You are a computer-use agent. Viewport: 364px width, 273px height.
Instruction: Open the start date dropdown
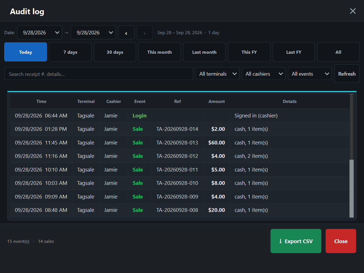coord(40,33)
